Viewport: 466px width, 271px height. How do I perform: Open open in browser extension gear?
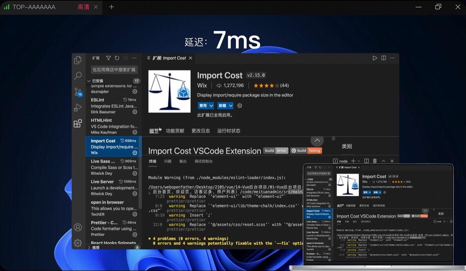[x=135, y=214]
